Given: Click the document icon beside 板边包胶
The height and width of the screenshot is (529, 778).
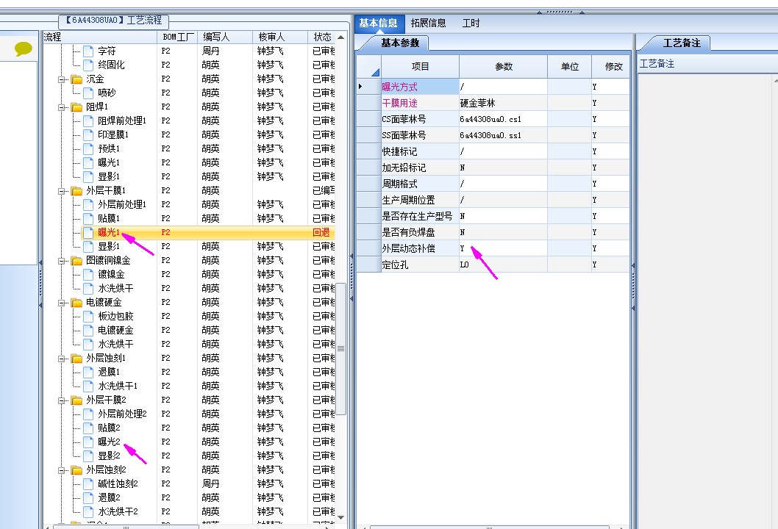Looking at the screenshot, I should pyautogui.click(x=88, y=316).
